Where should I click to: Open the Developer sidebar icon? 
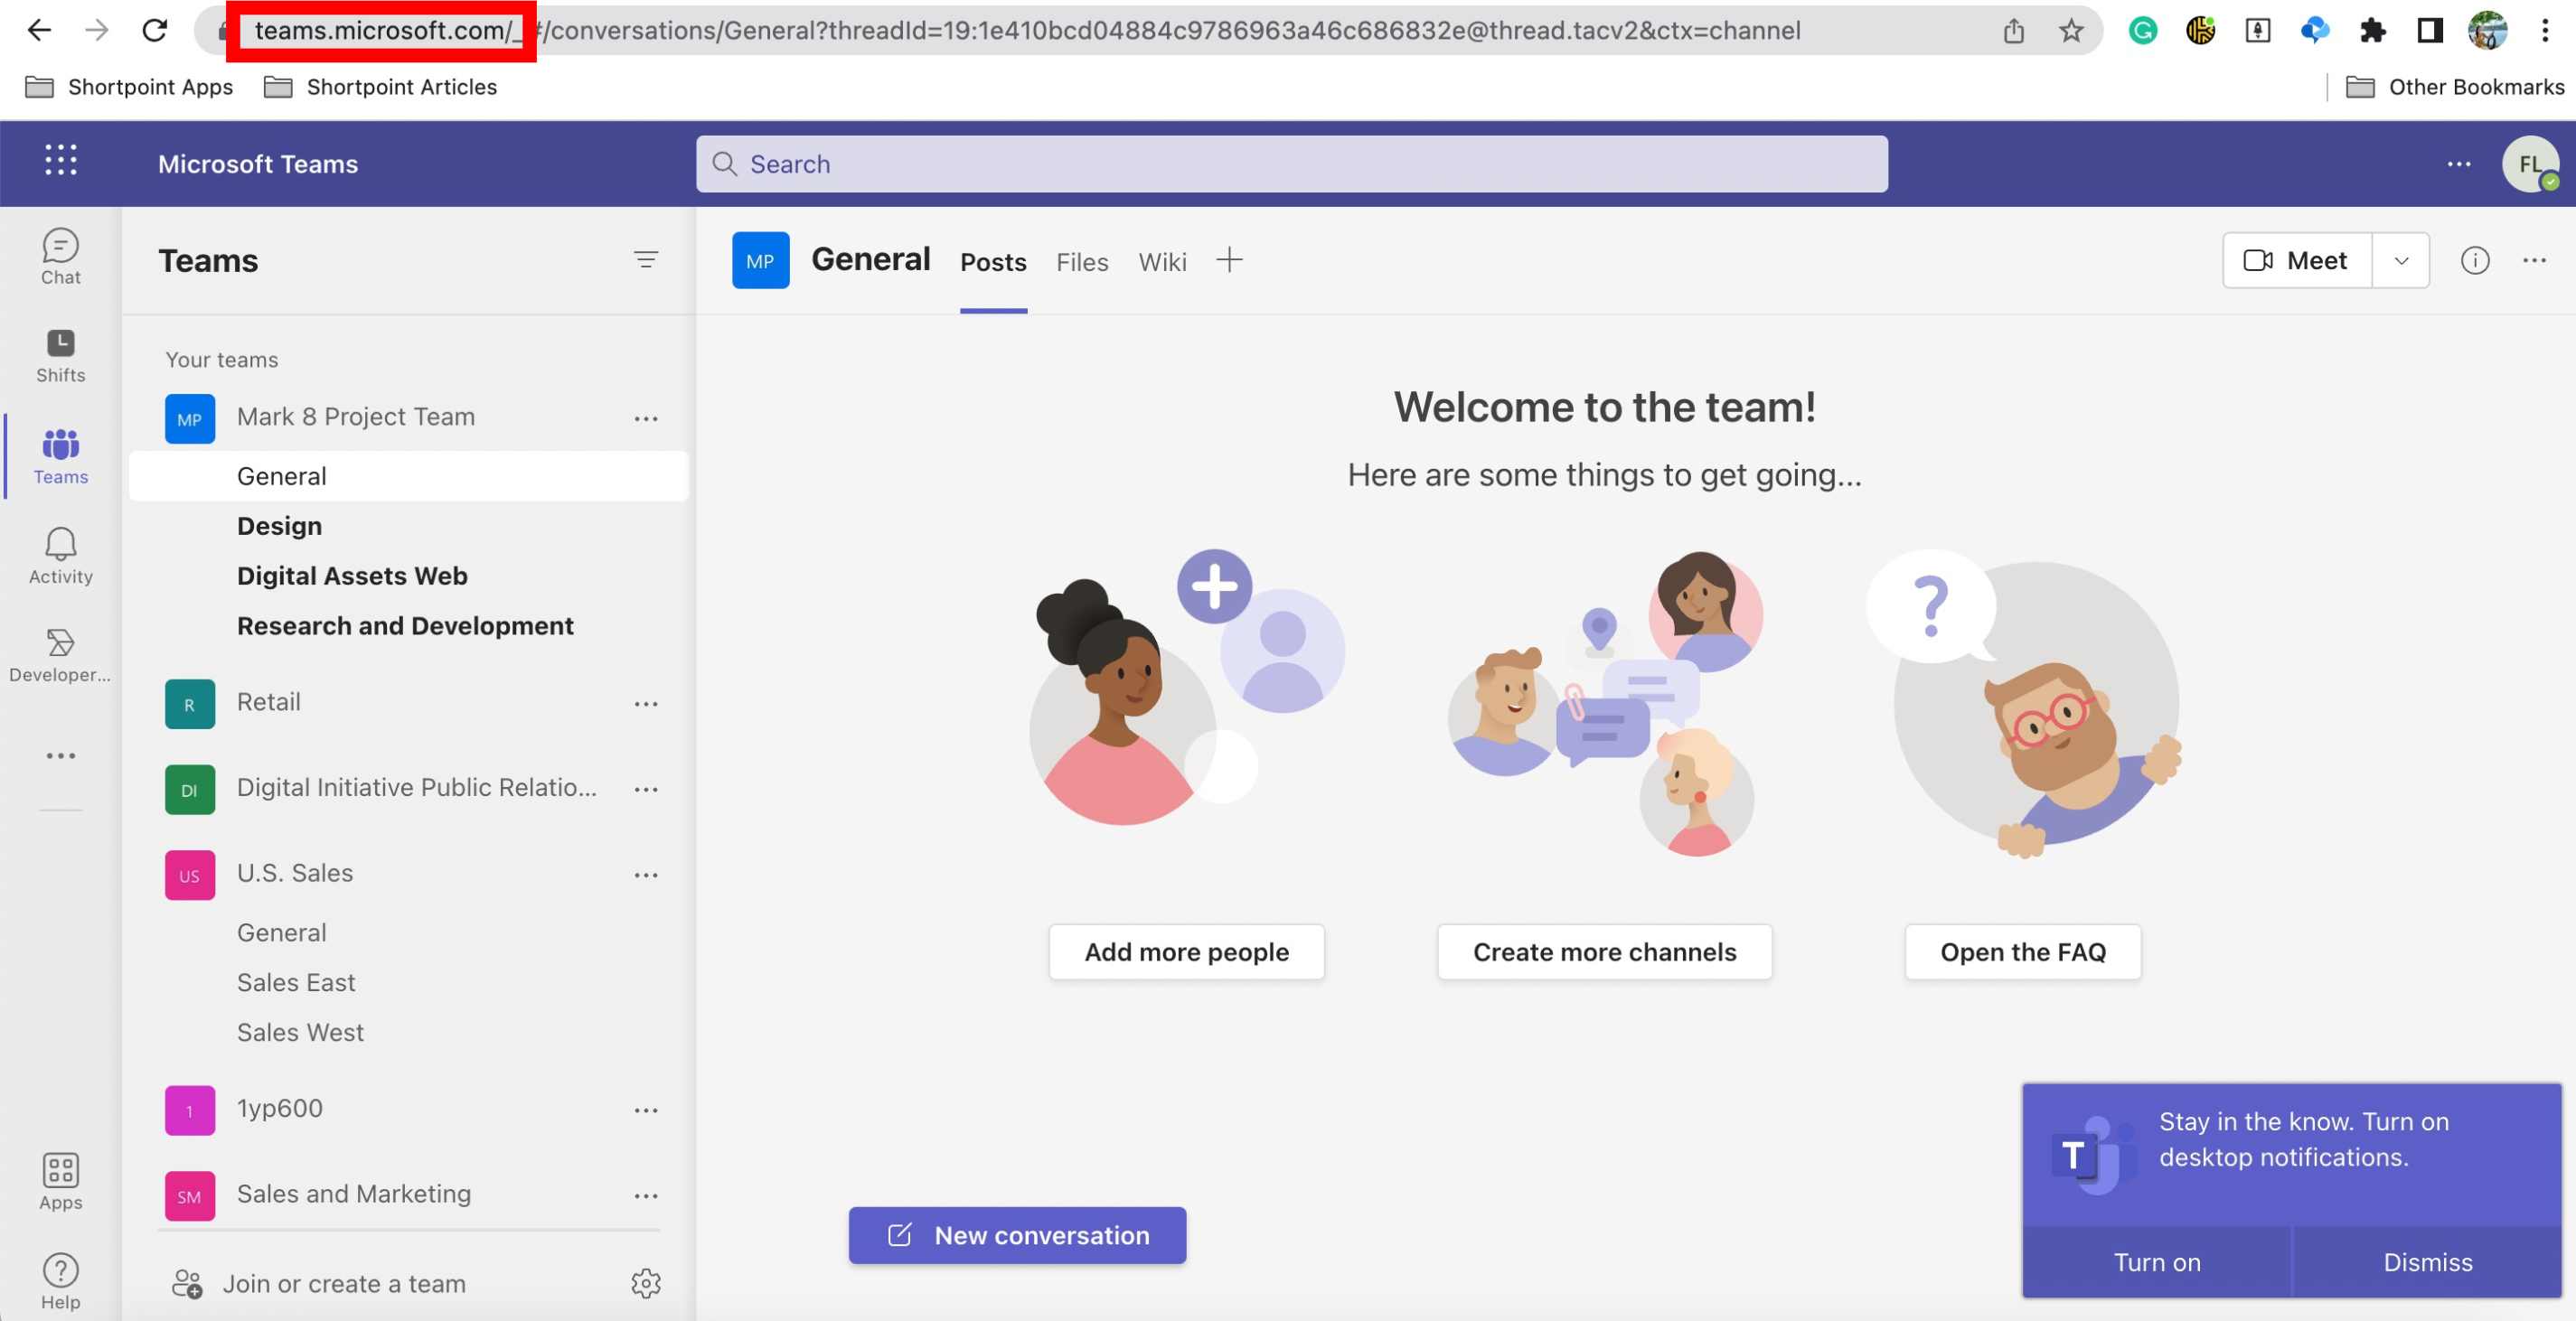pyautogui.click(x=60, y=655)
